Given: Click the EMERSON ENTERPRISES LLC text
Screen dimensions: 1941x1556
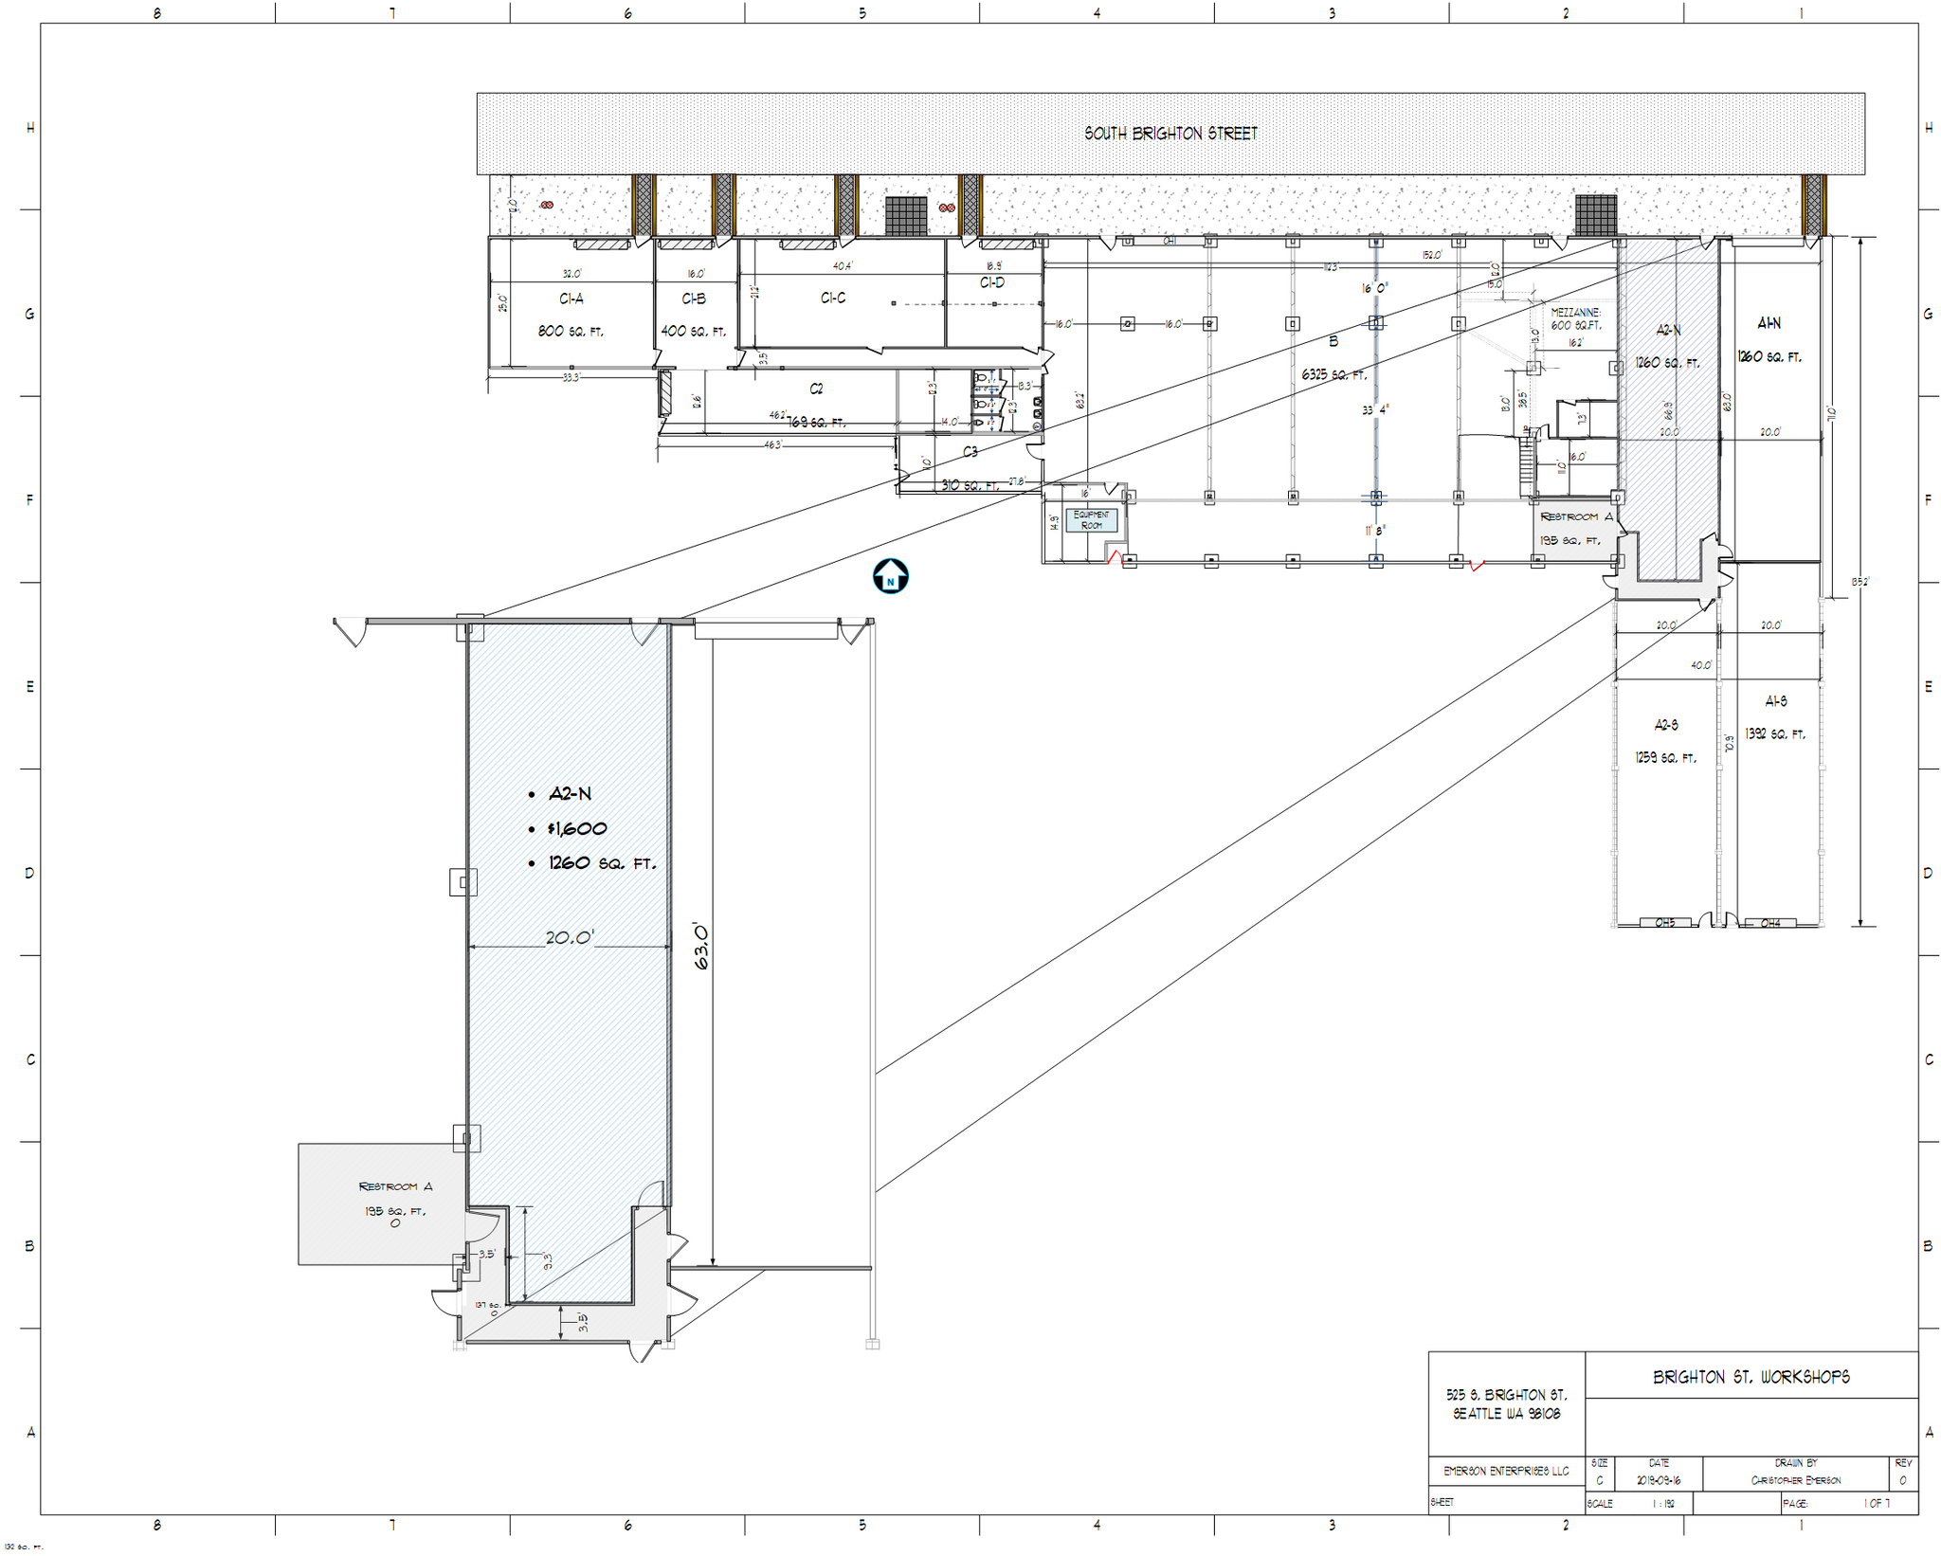Looking at the screenshot, I should tap(1506, 1472).
